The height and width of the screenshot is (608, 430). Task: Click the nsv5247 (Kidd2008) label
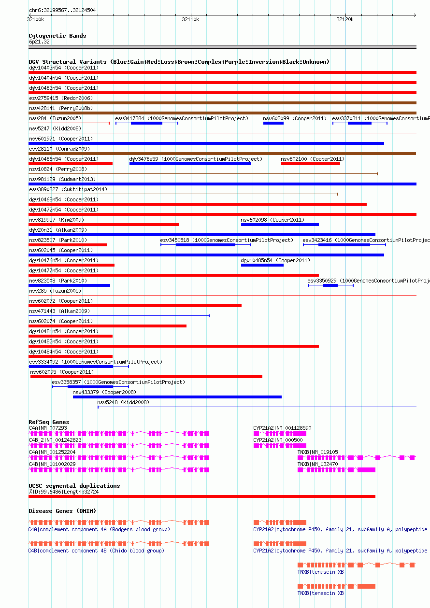(55, 128)
